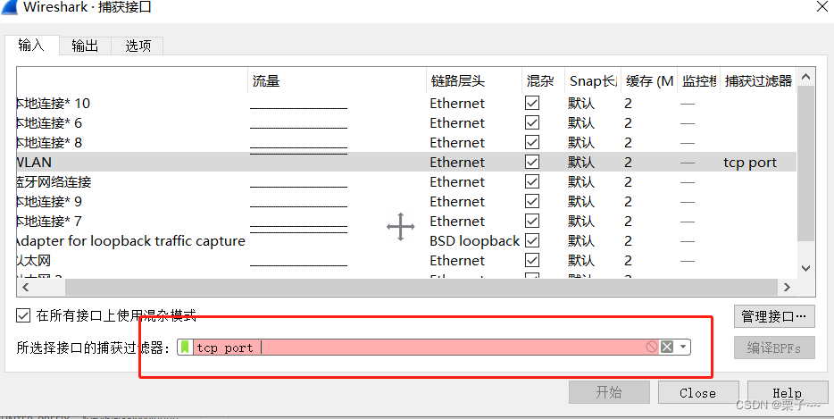Select the 本地连接* 6 interface row

[x=406, y=122]
